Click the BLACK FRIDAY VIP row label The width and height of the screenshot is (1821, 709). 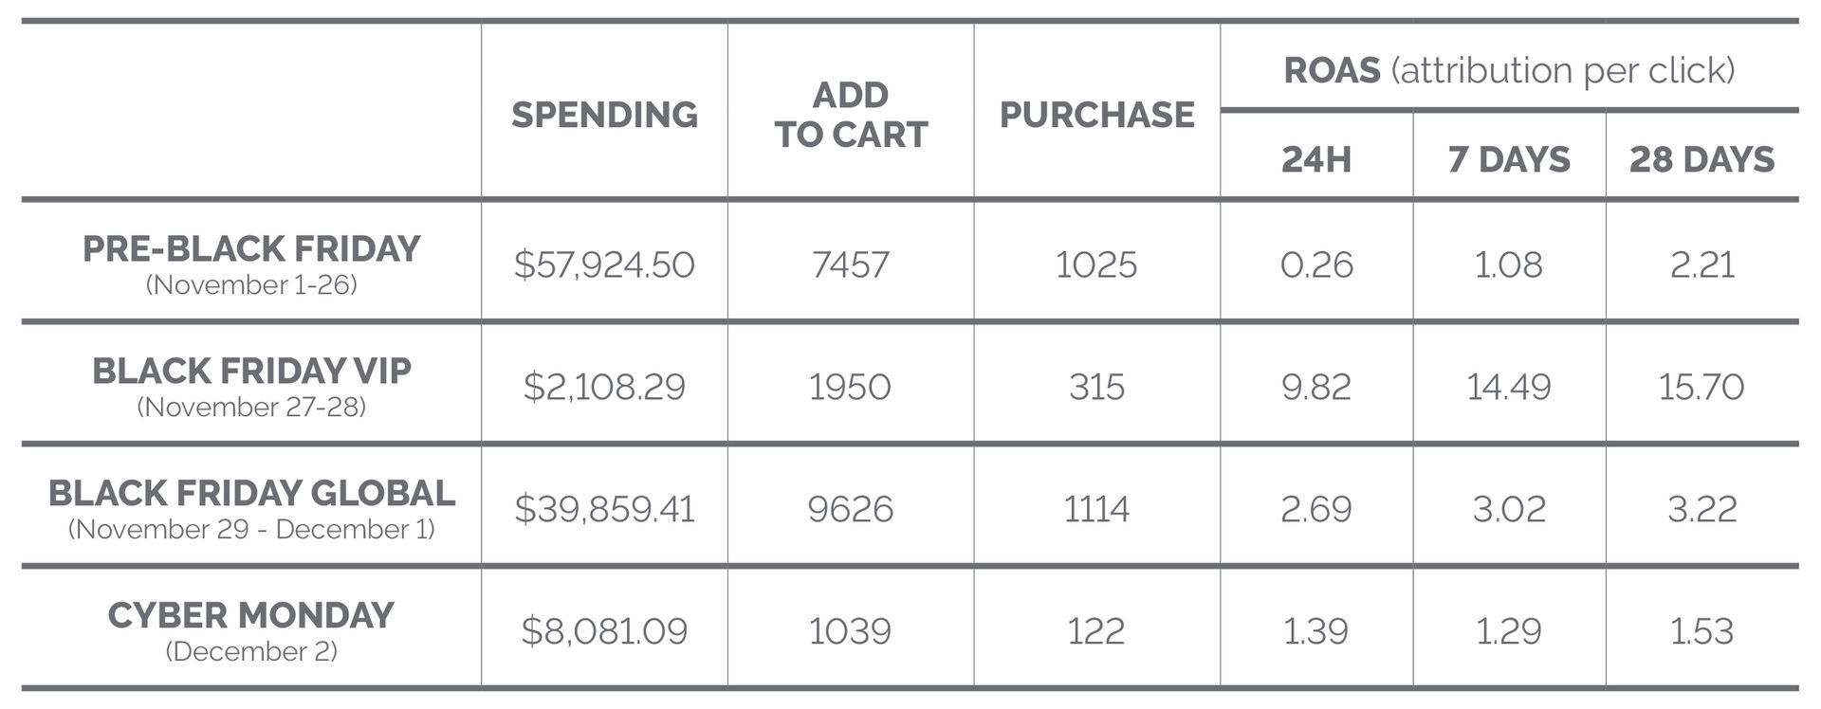[251, 372]
